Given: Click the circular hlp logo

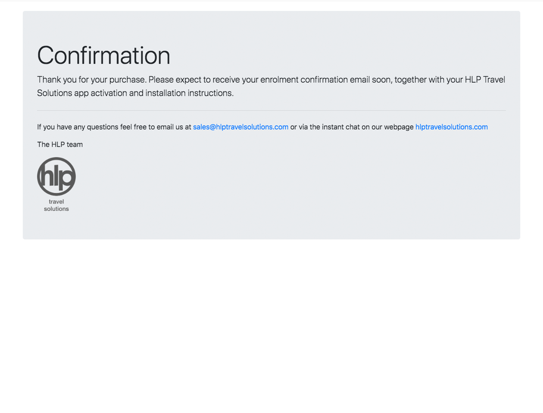Looking at the screenshot, I should (x=56, y=176).
